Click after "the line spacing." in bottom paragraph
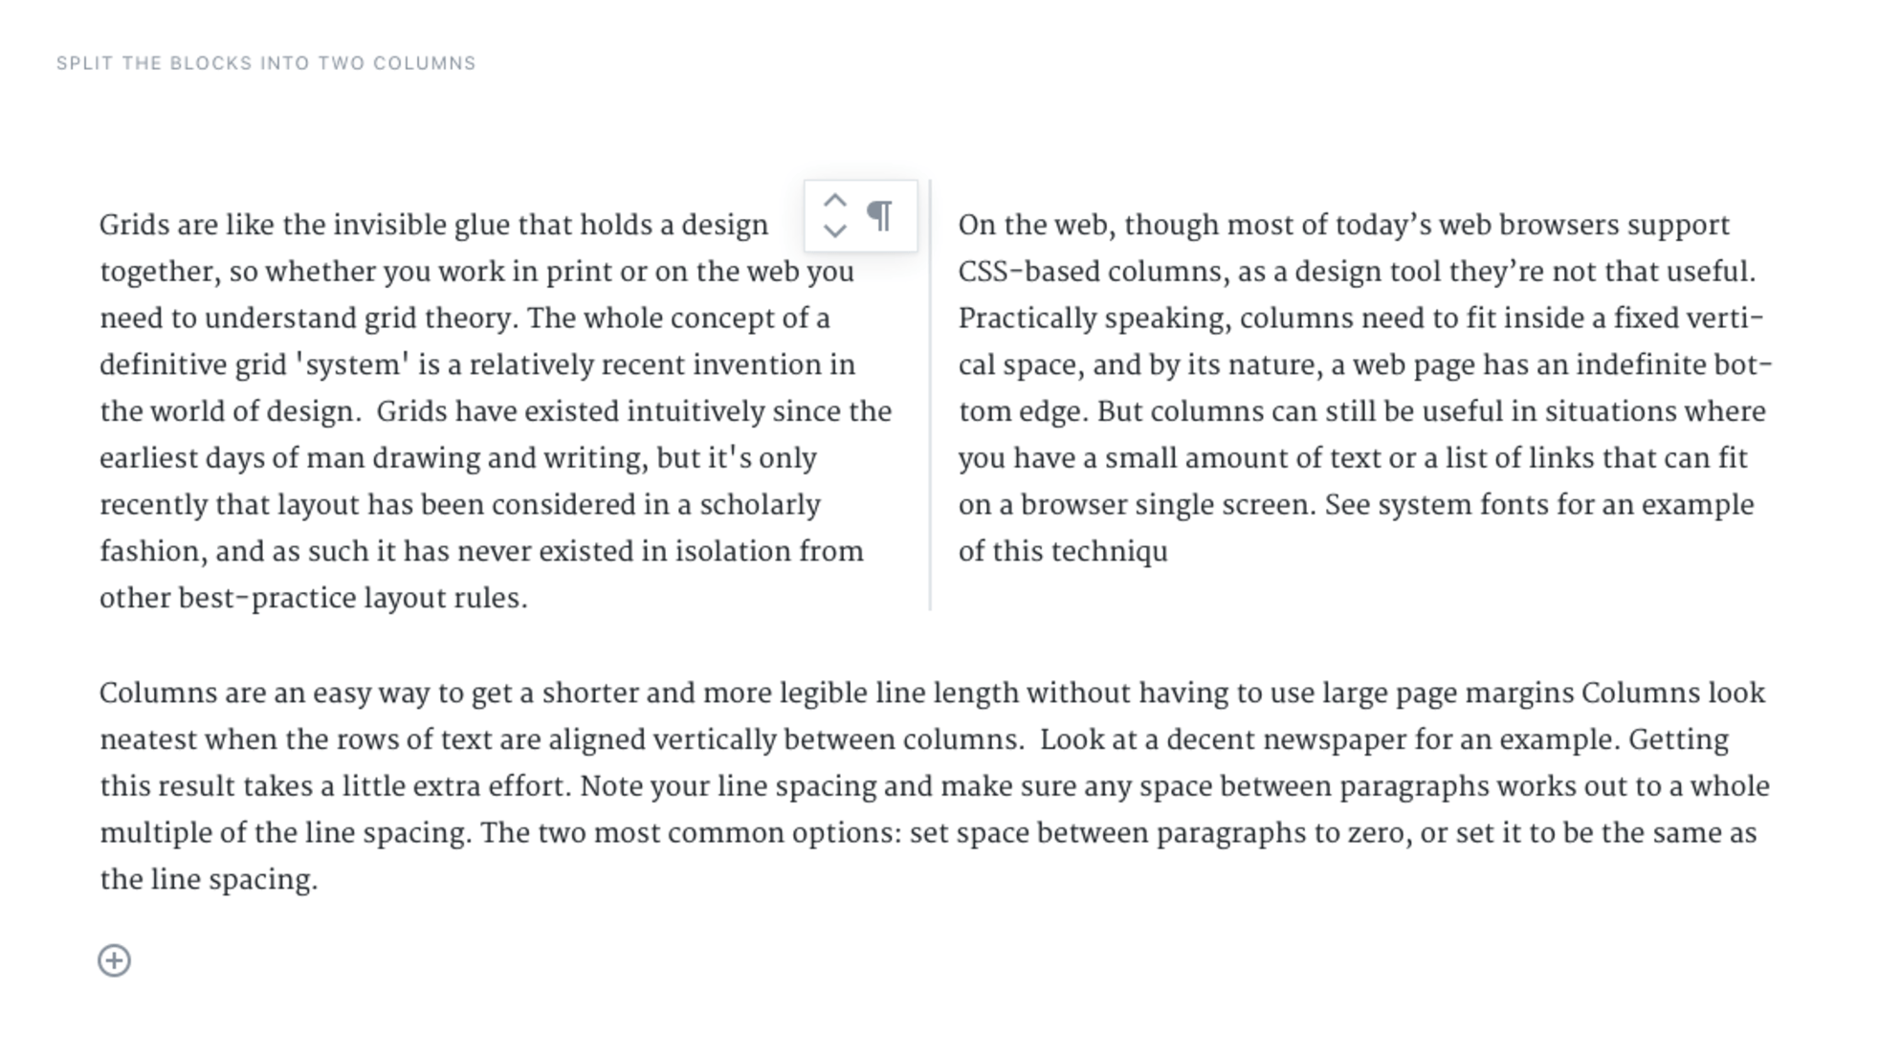Screen dimensions: 1879x1056 319,880
